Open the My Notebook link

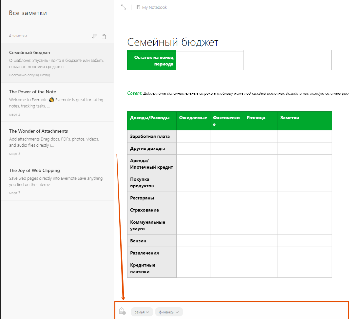pyautogui.click(x=154, y=7)
